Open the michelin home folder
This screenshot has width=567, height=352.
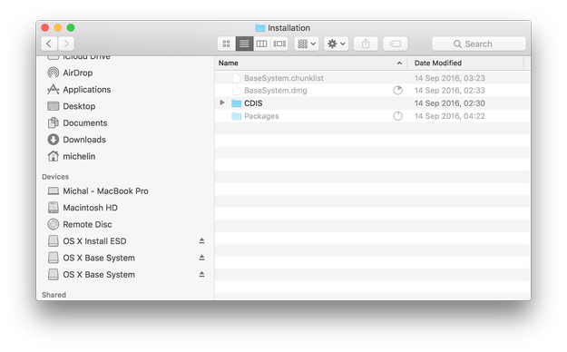79,156
